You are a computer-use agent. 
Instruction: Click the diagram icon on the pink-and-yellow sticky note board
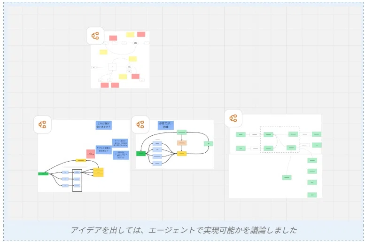(95, 36)
